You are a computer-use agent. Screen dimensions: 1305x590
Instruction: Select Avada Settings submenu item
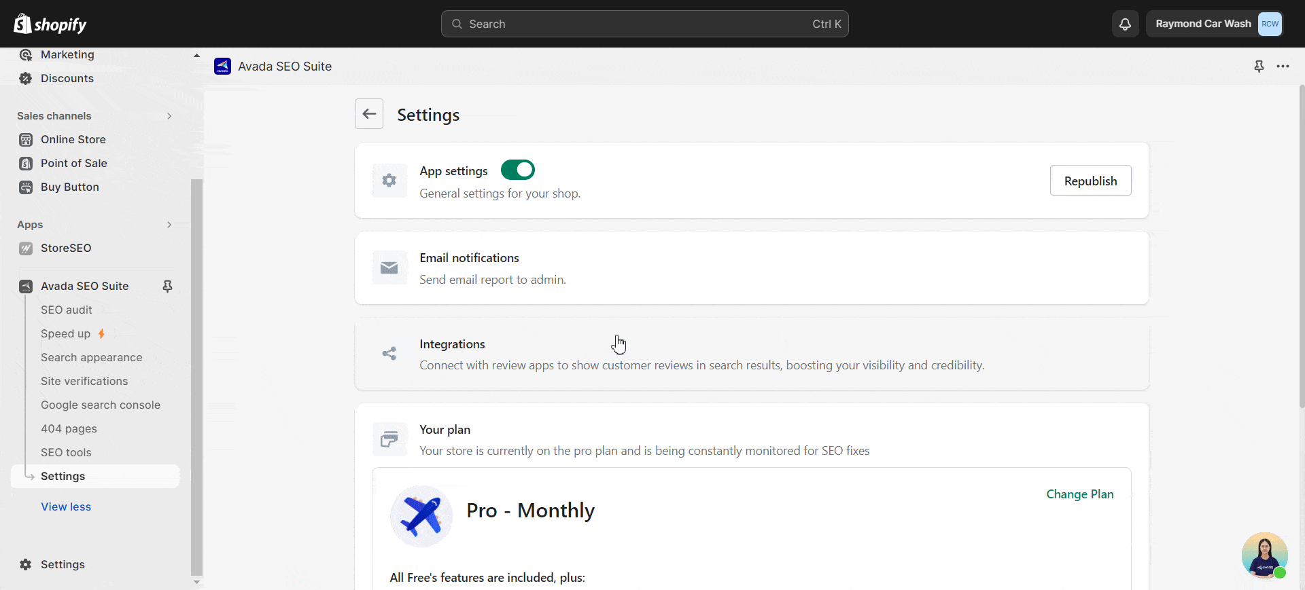coord(95,477)
